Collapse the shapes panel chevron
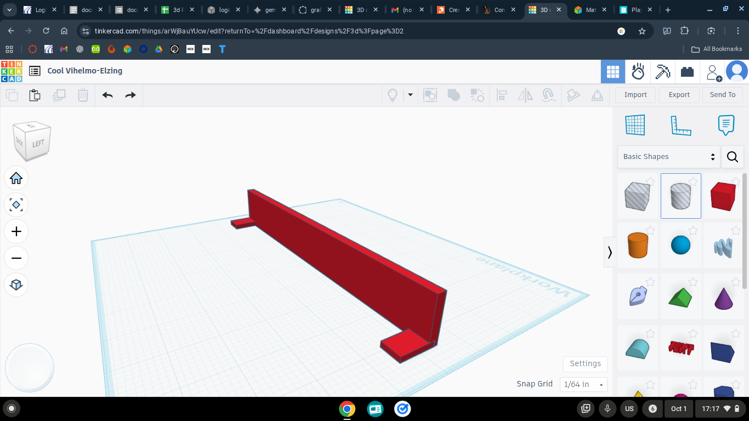Viewport: 749px width, 421px height. (610, 252)
